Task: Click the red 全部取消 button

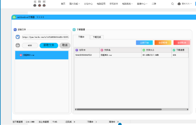Action: (182, 43)
